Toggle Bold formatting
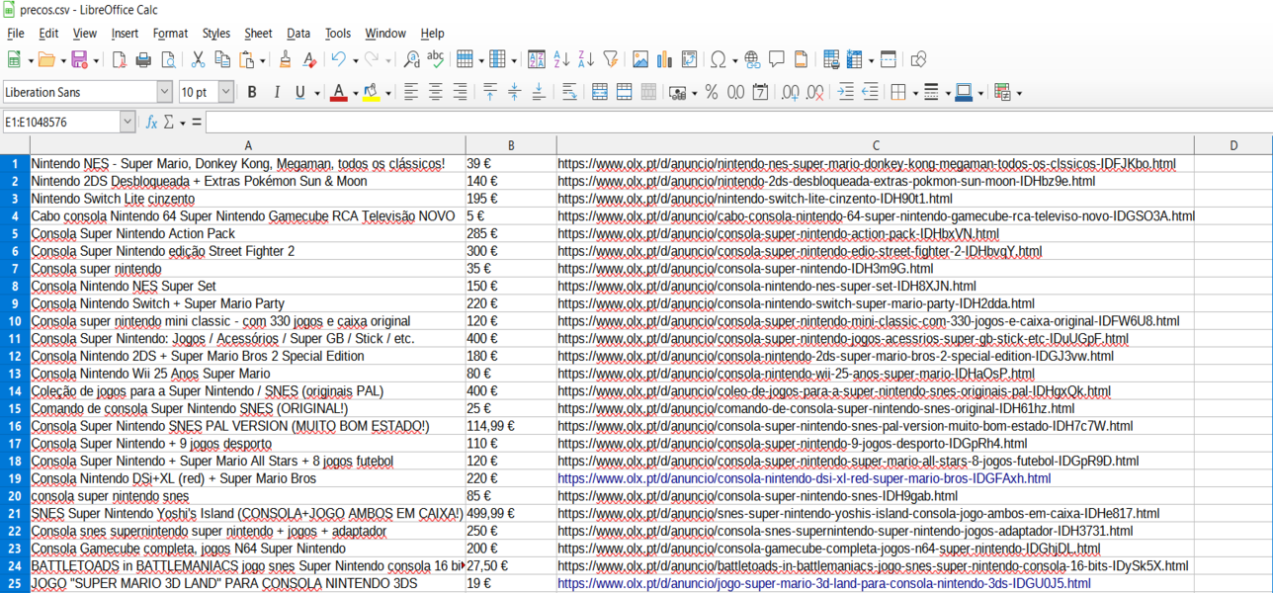1273x593 pixels. 252,92
